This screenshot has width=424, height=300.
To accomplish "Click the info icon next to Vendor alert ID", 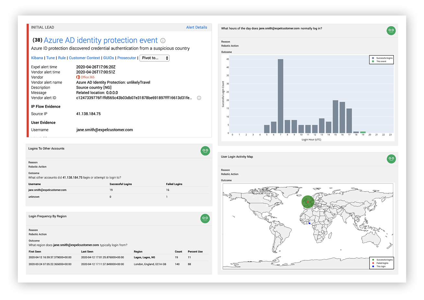I will pyautogui.click(x=199, y=98).
